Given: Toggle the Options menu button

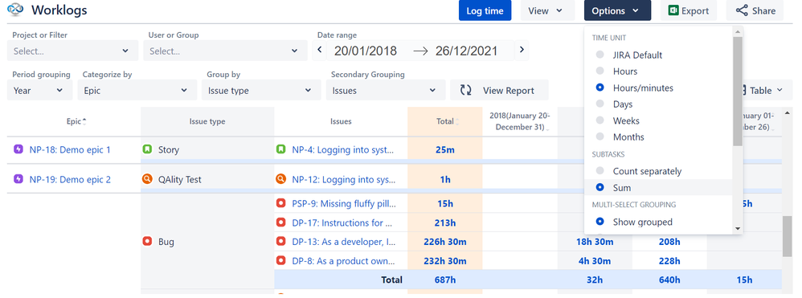Looking at the screenshot, I should point(617,10).
